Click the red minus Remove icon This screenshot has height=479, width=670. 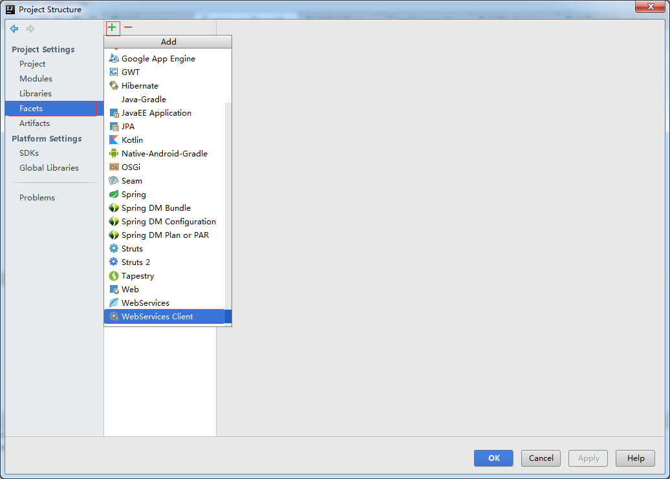pyautogui.click(x=128, y=27)
